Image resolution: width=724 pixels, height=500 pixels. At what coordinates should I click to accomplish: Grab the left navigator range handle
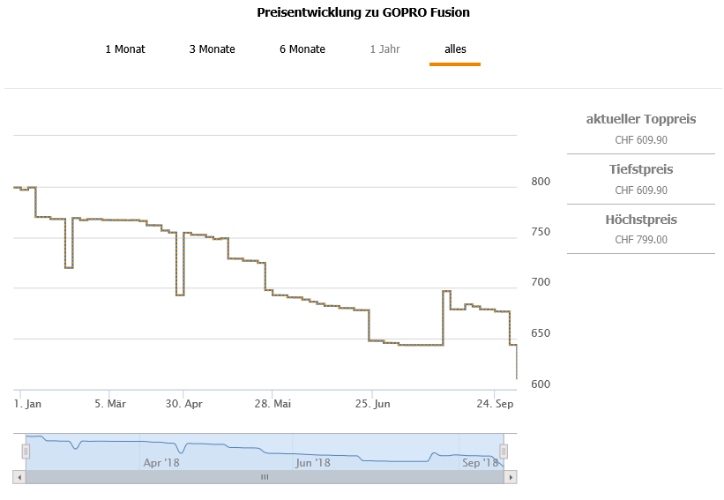tap(26, 451)
